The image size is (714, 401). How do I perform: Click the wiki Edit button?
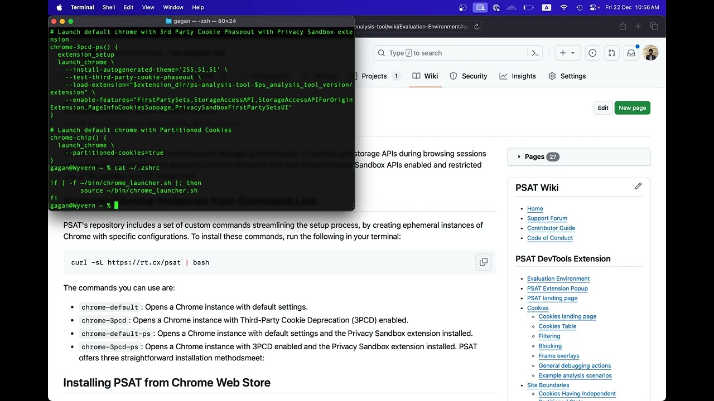point(603,108)
